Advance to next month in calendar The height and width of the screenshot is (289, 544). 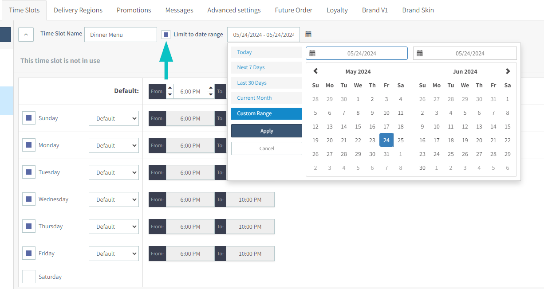[x=508, y=71]
